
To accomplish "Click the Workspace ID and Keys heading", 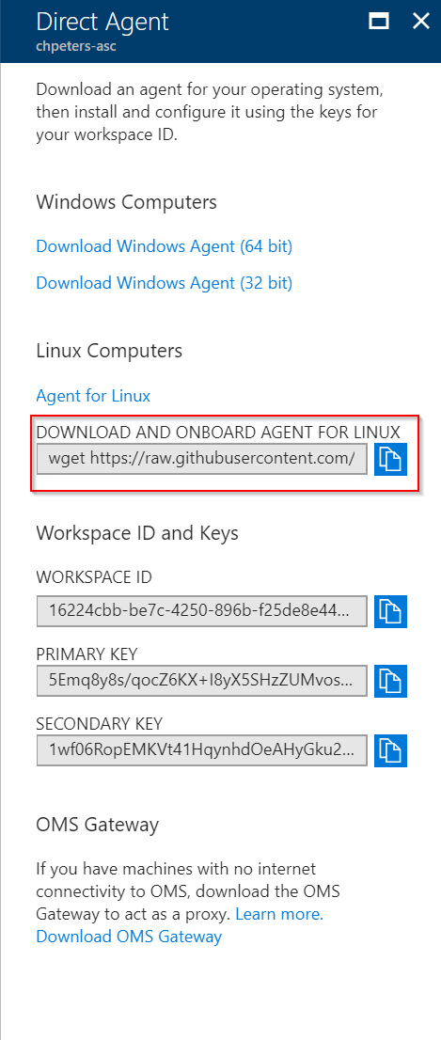I will tap(137, 532).
